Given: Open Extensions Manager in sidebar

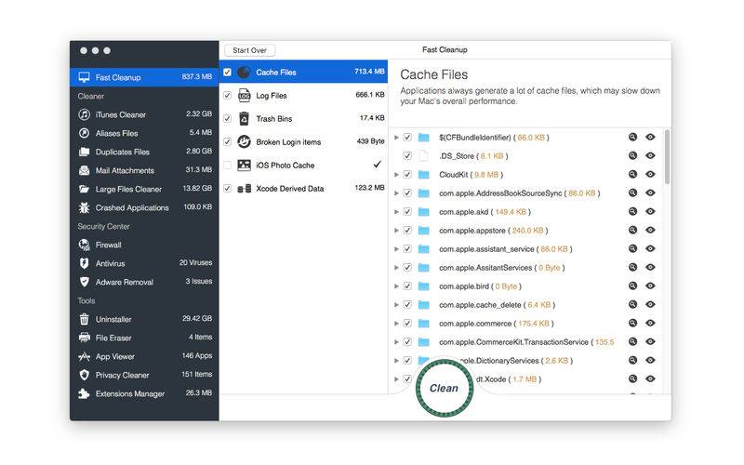Looking at the screenshot, I should pos(144,393).
